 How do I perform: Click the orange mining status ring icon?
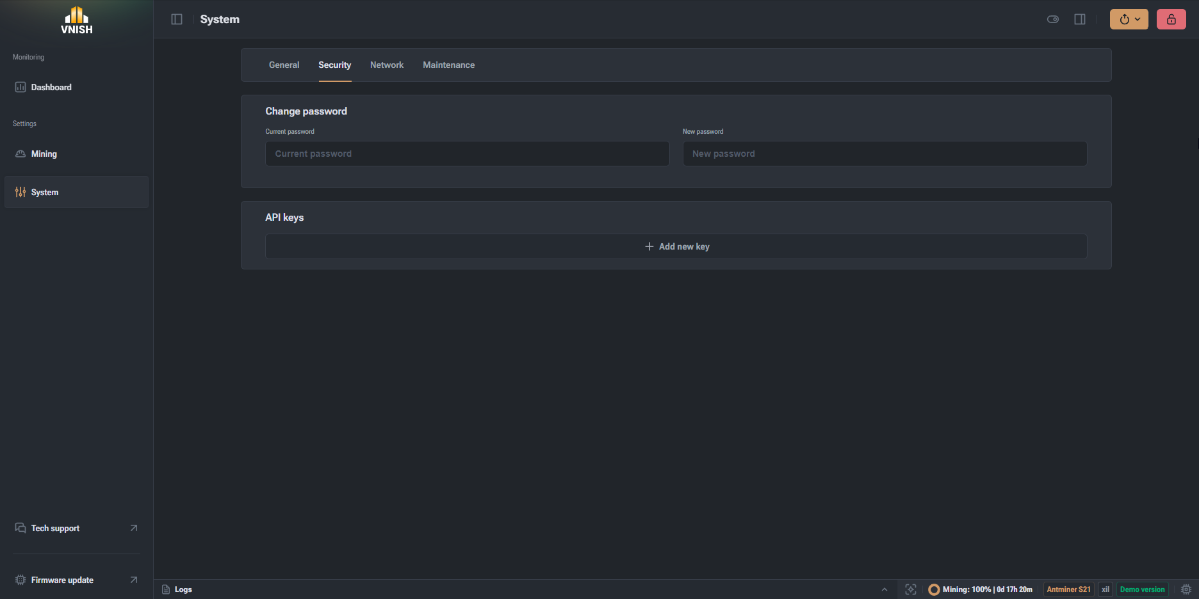(934, 589)
